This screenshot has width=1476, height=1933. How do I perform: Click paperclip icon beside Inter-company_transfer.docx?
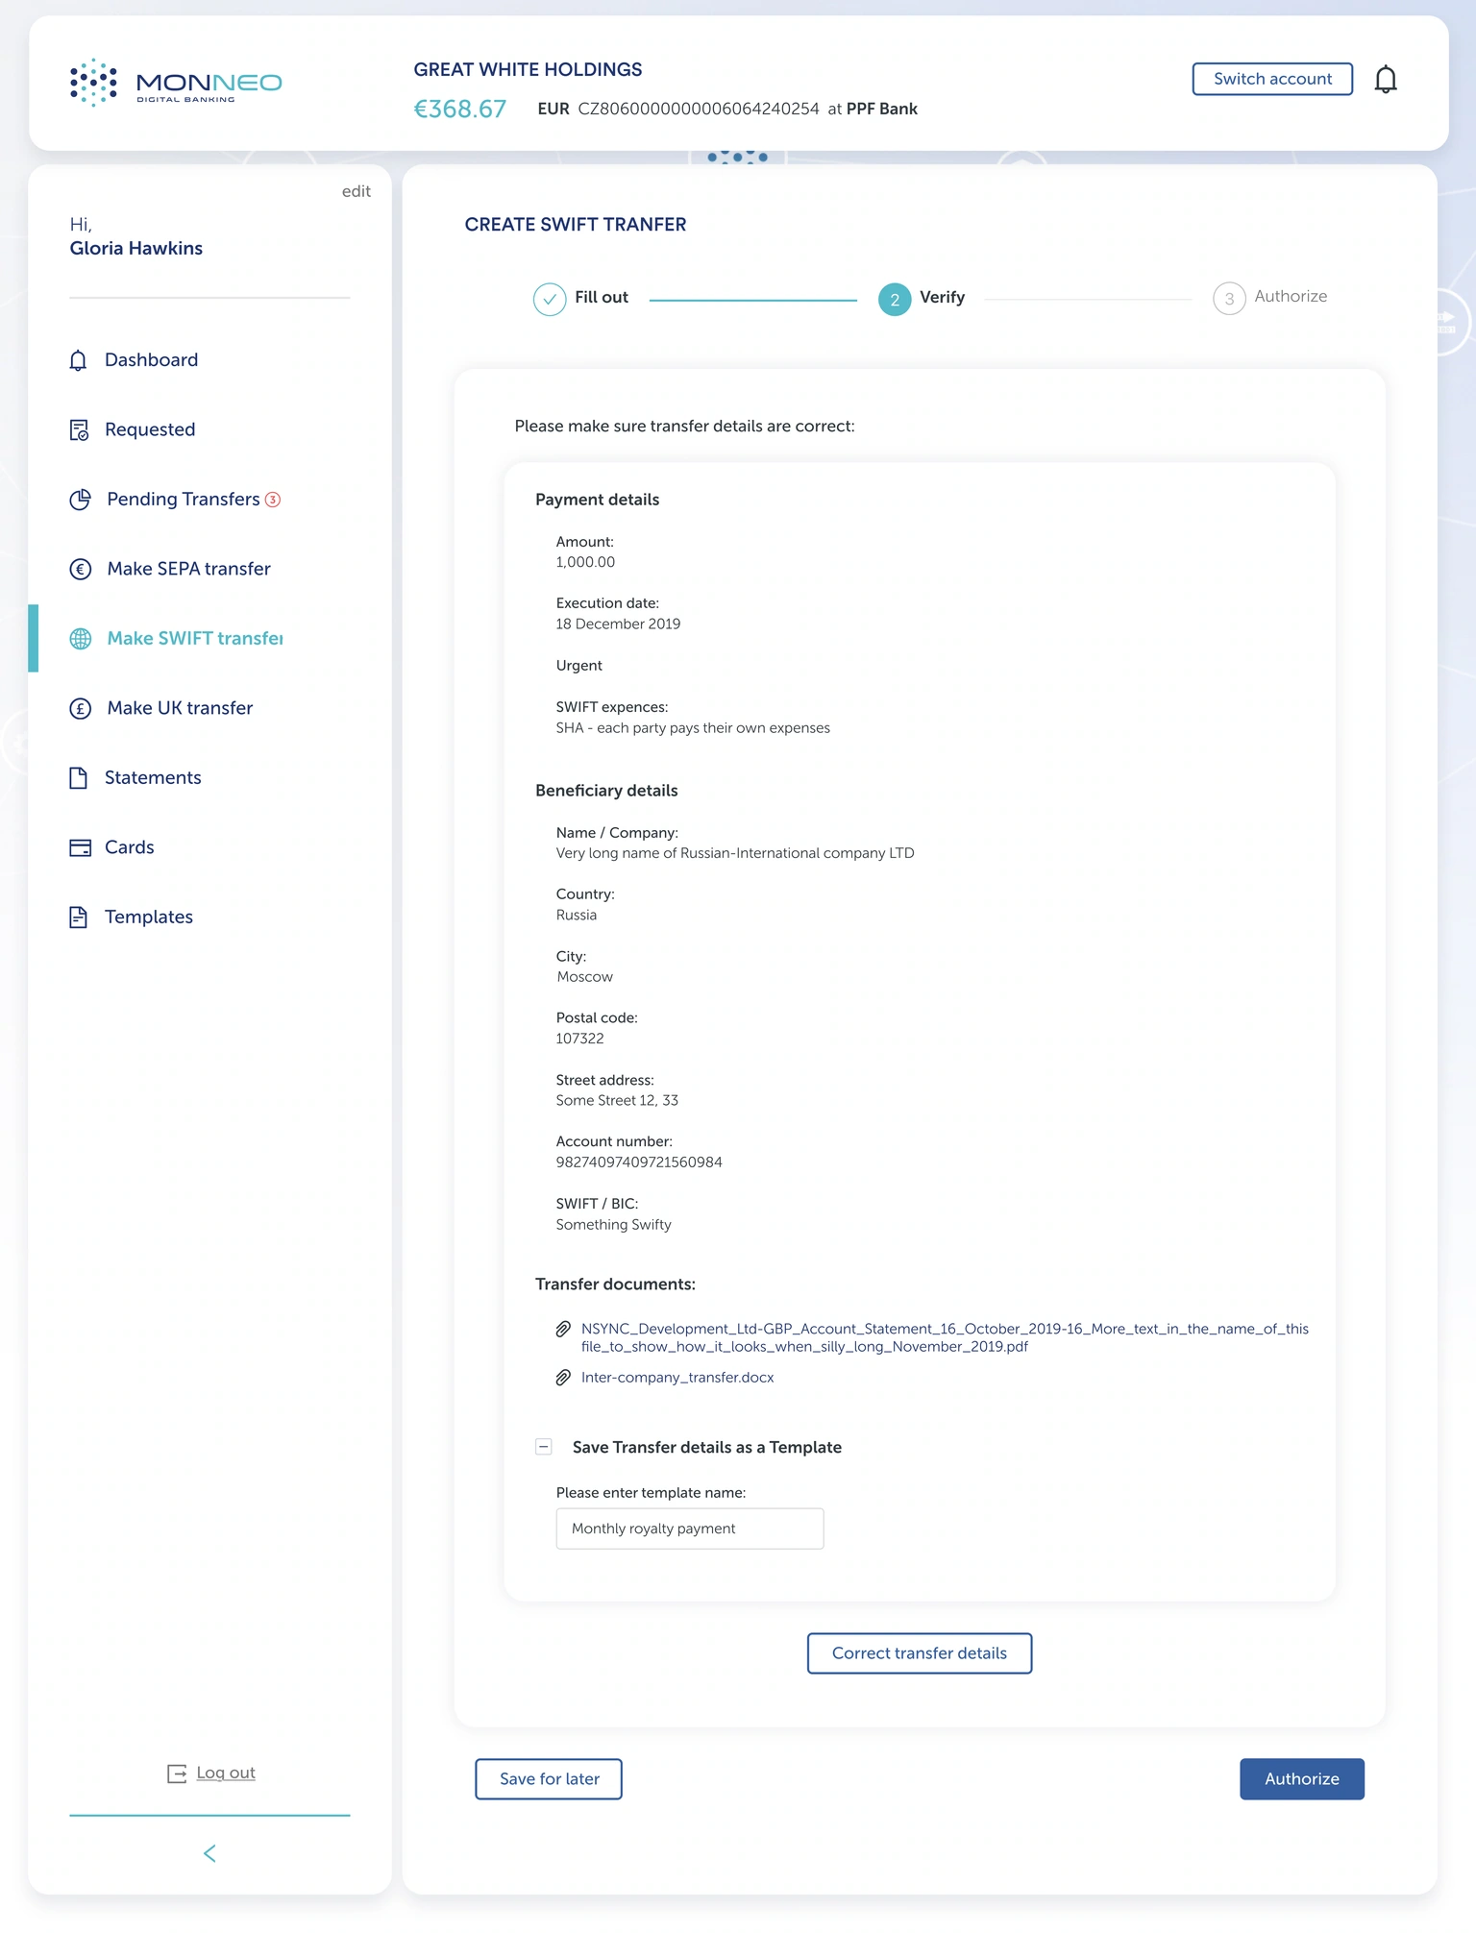coord(563,1378)
